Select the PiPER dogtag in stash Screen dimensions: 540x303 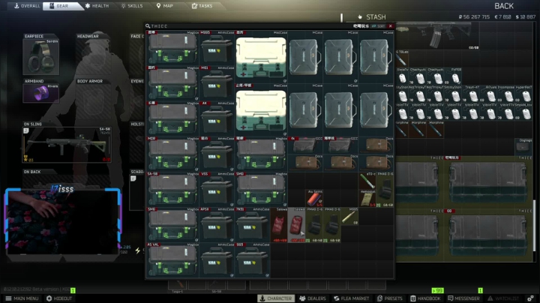[456, 76]
